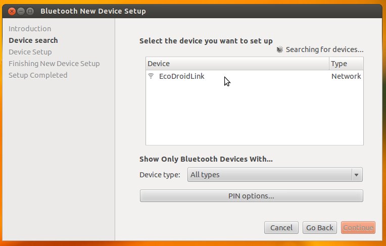Image resolution: width=386 pixels, height=246 pixels.
Task: Click Finishing New Device Setup step
Action: coord(54,64)
